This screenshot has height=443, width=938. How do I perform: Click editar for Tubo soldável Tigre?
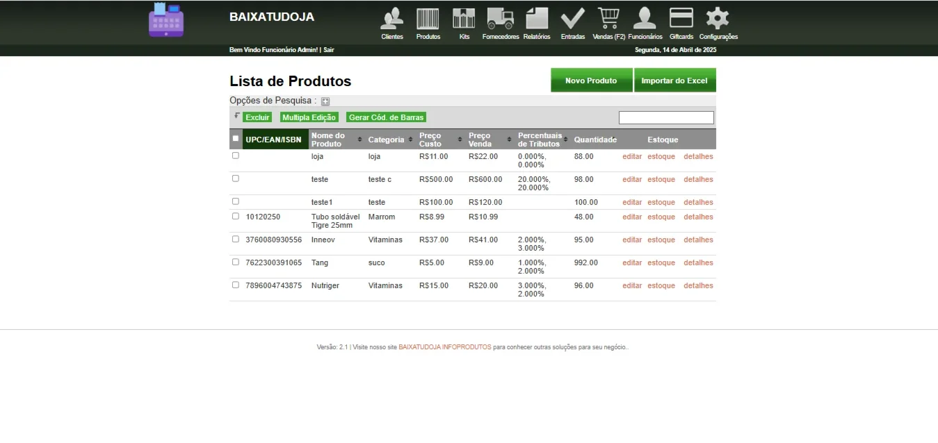click(x=632, y=217)
